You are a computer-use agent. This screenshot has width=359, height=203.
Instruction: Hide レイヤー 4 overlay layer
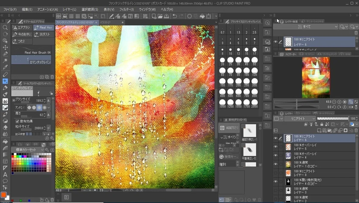276,155
